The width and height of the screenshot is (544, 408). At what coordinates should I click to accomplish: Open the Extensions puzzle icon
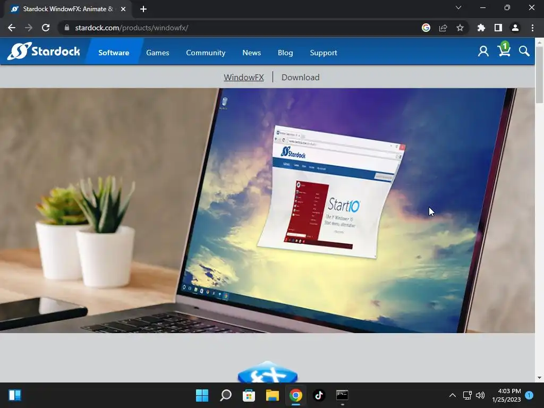pos(481,28)
